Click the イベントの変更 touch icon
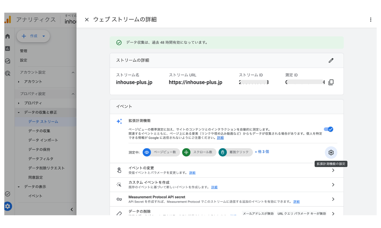 click(119, 170)
